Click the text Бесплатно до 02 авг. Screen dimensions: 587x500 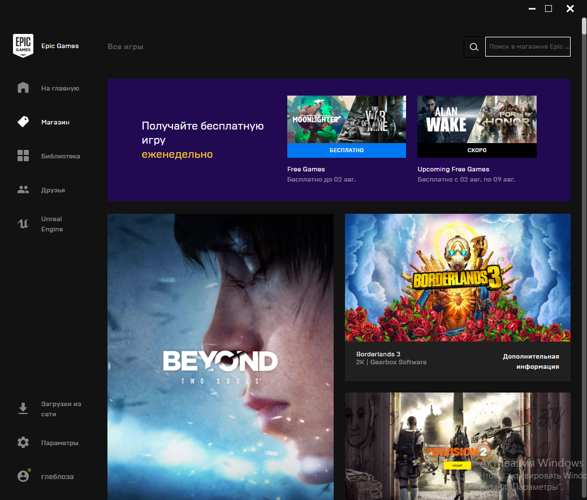(321, 179)
